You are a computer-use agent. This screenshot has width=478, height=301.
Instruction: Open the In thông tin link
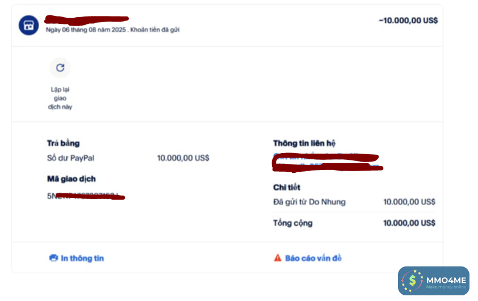(82, 258)
